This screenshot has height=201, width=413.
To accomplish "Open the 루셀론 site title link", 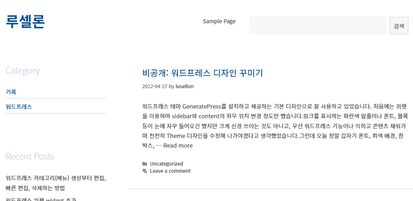I will click(x=25, y=22).
